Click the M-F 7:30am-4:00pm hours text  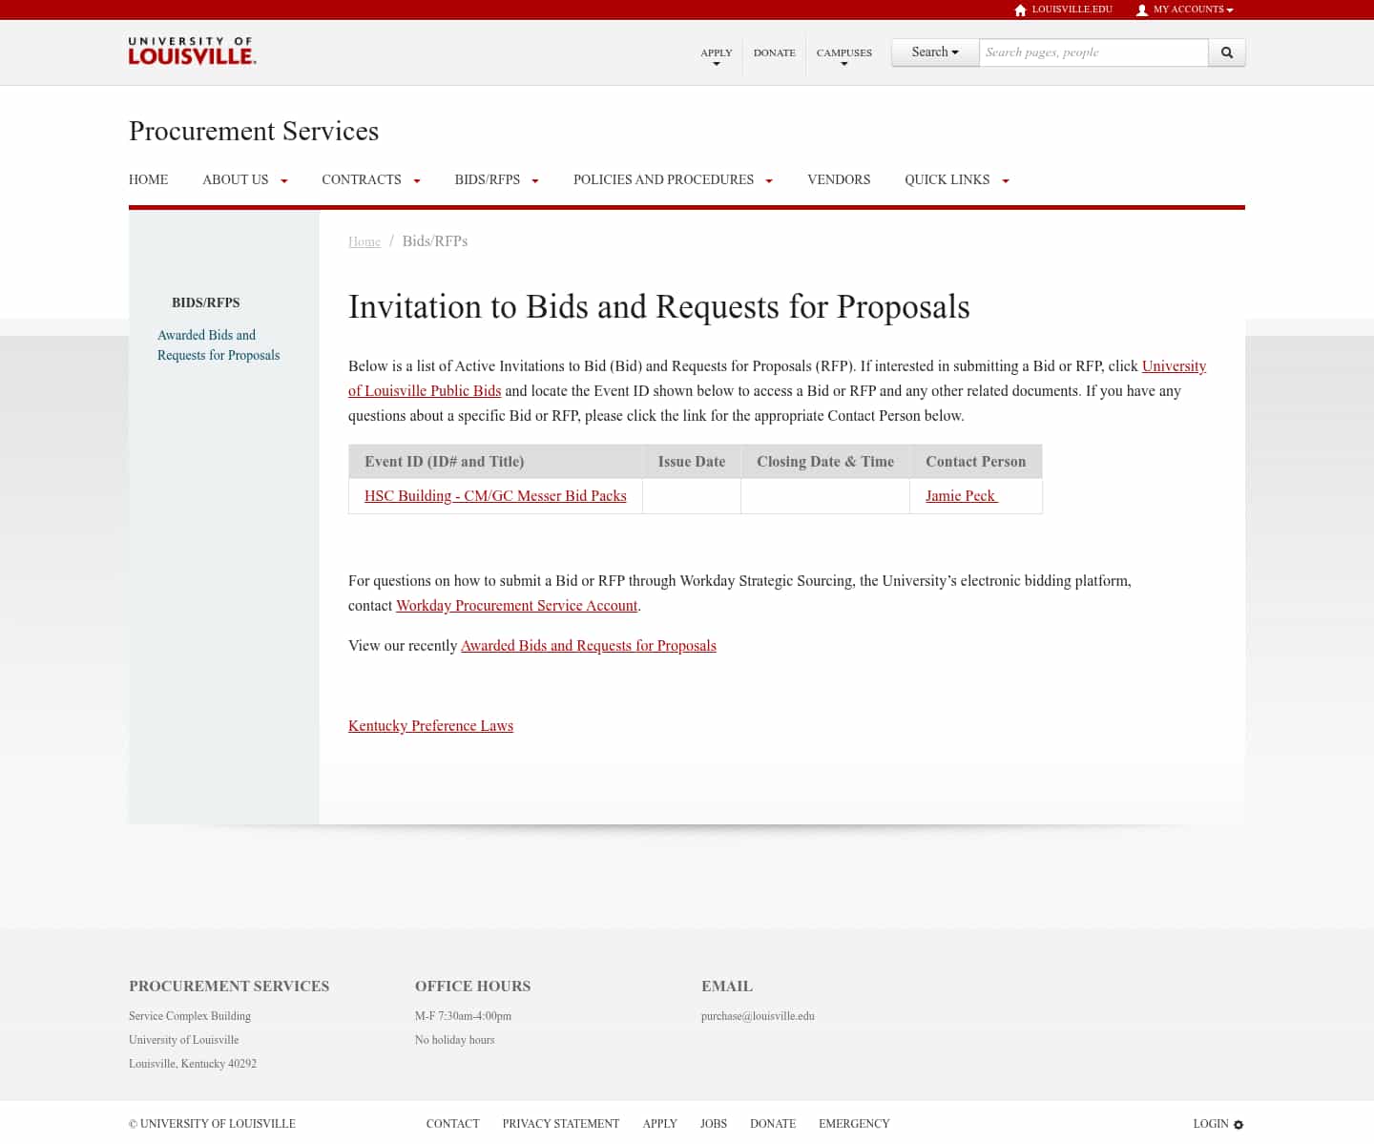click(x=463, y=1016)
